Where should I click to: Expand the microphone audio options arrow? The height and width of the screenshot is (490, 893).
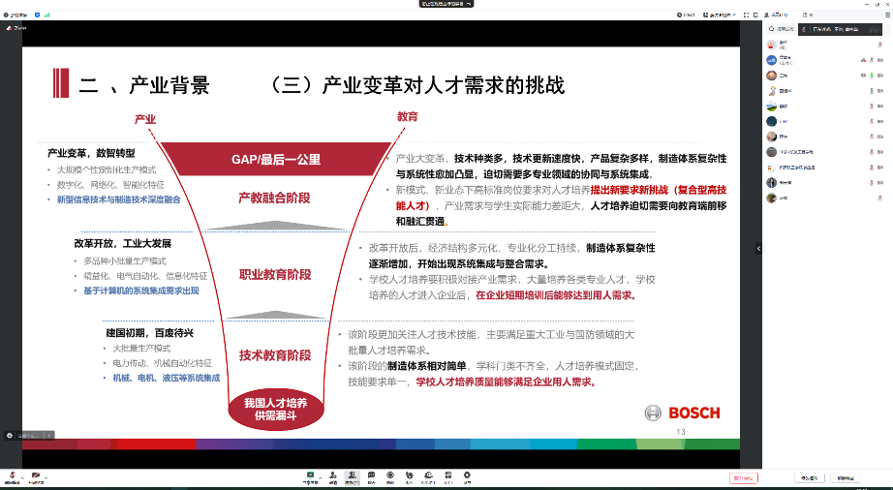tap(22, 475)
